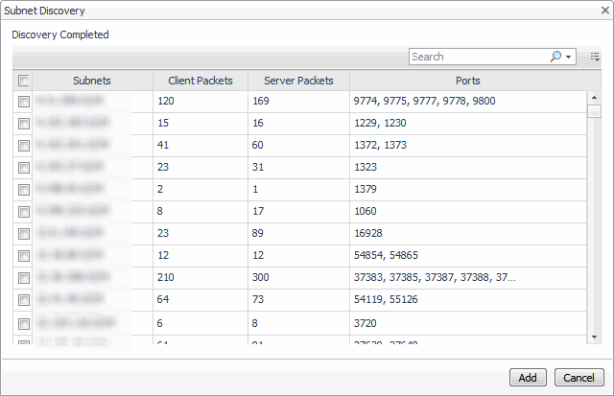This screenshot has width=614, height=396.
Task: Click the Cancel button
Action: click(x=579, y=377)
